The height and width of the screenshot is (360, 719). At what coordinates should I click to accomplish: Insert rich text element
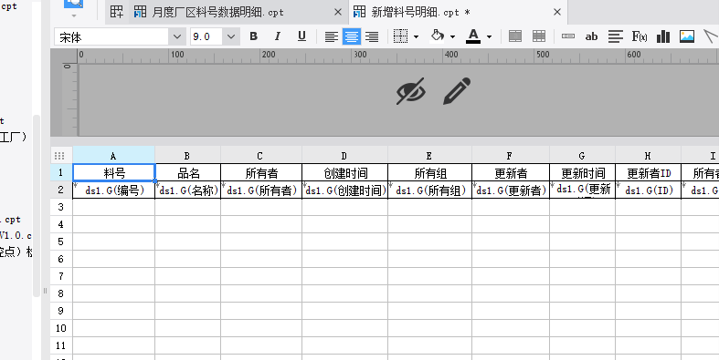[616, 36]
